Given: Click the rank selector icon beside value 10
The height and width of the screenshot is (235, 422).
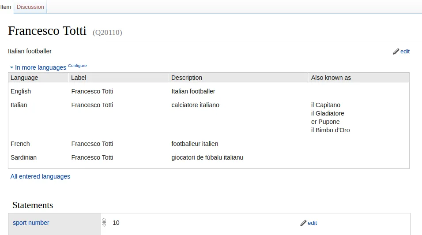Looking at the screenshot, I should click(x=104, y=222).
